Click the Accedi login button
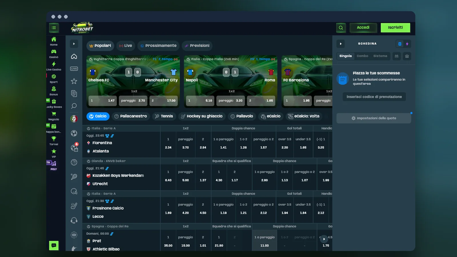This screenshot has width=457, height=257. click(363, 28)
